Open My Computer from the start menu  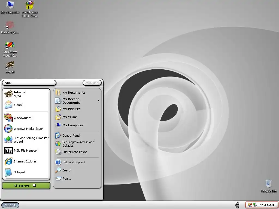[77, 125]
